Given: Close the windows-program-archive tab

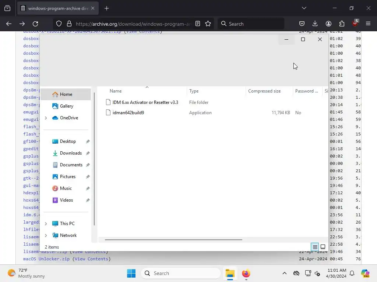Looking at the screenshot, I should 93,8.
